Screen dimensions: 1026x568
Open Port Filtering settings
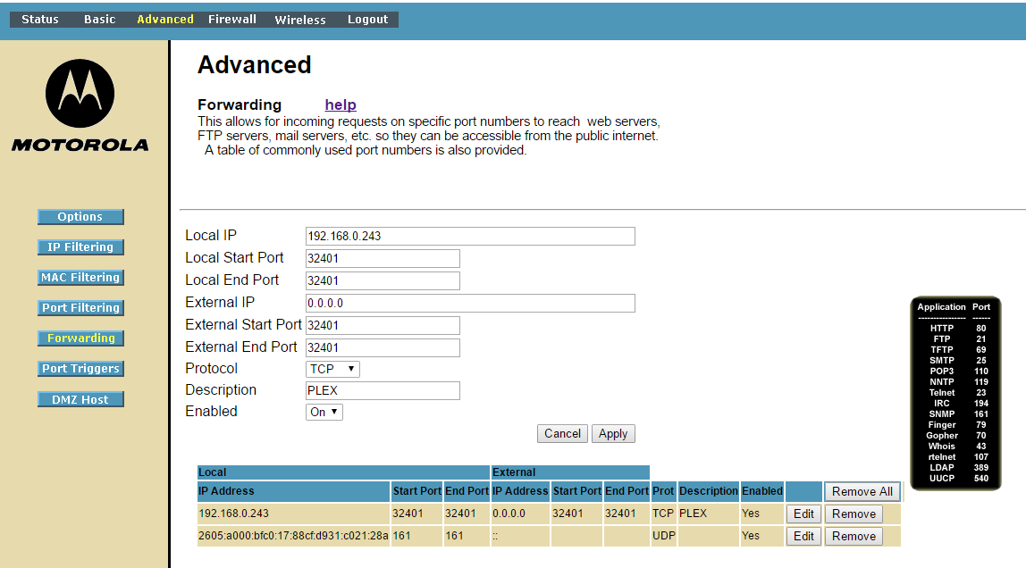point(80,308)
